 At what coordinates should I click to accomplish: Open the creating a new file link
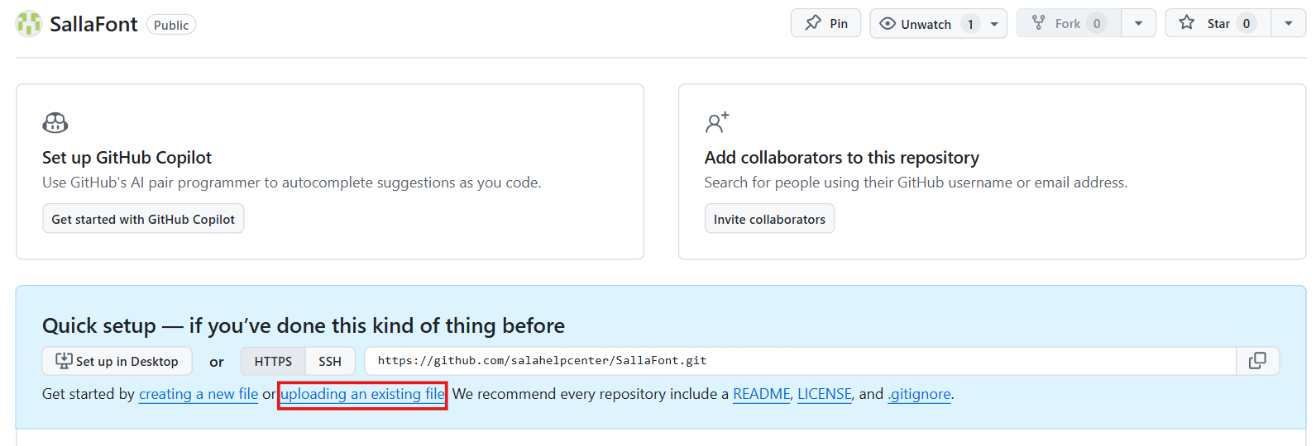coord(199,394)
